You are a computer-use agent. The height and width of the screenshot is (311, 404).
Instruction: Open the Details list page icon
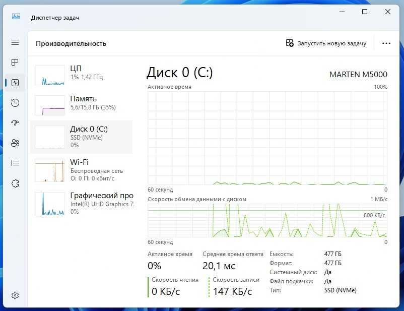click(x=15, y=163)
